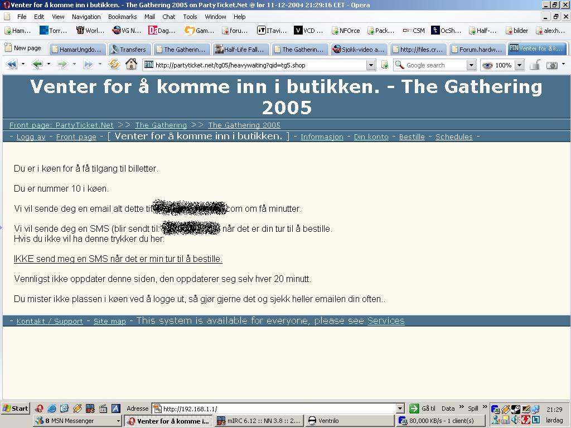This screenshot has width=571, height=428.
Task: Click the Bestille link
Action: [x=412, y=137]
